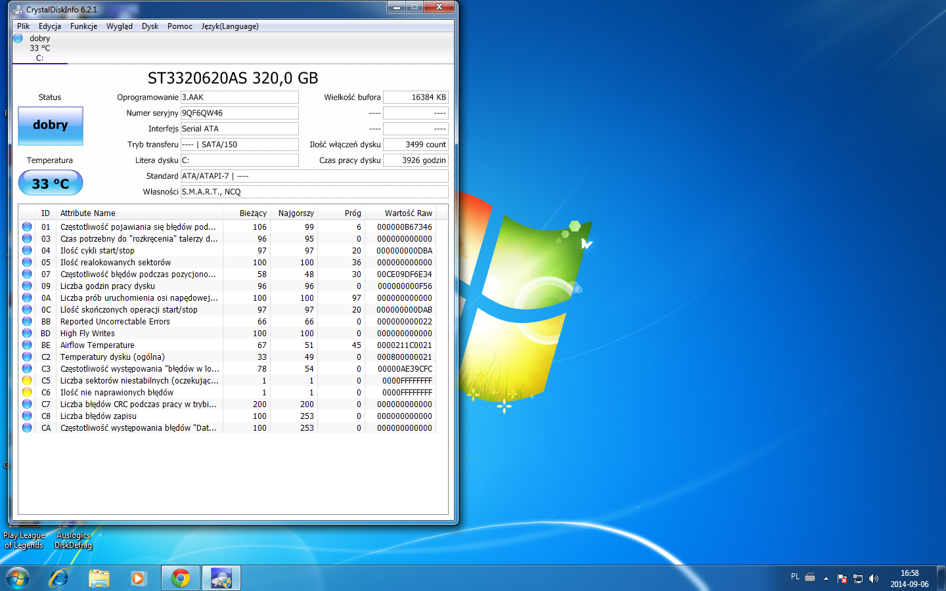Click status orb for attribute C8 row
The image size is (946, 591).
pos(27,416)
